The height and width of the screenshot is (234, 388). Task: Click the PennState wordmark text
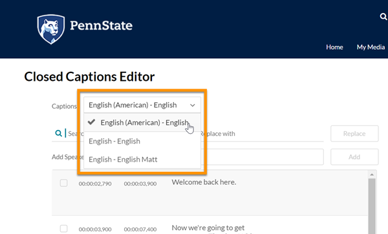pyautogui.click(x=102, y=25)
